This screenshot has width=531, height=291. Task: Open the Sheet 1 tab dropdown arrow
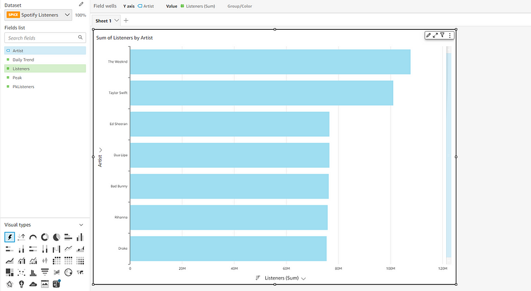117,20
